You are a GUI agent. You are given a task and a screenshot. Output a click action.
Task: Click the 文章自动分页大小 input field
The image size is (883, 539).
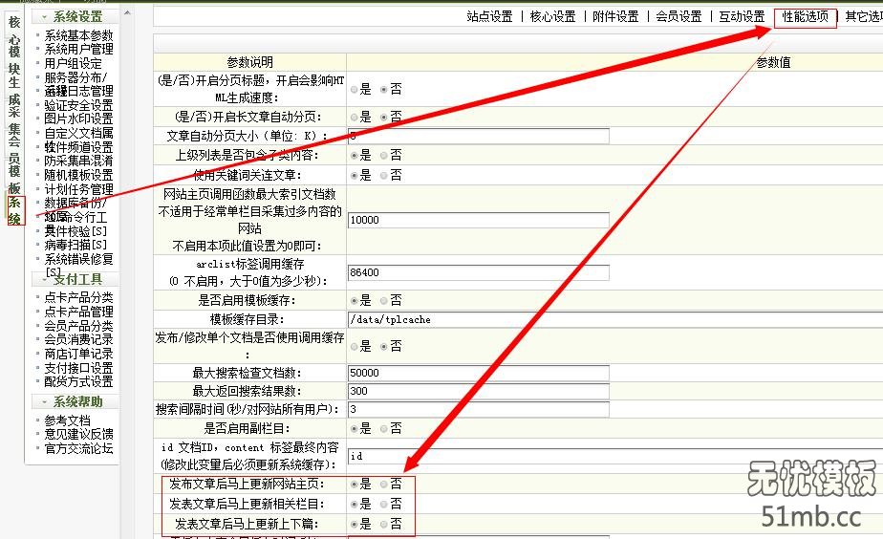point(479,136)
